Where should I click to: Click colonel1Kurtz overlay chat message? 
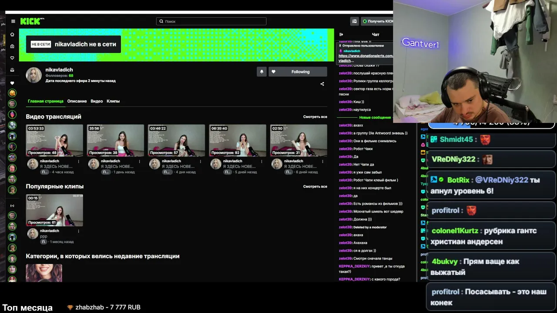click(490, 236)
